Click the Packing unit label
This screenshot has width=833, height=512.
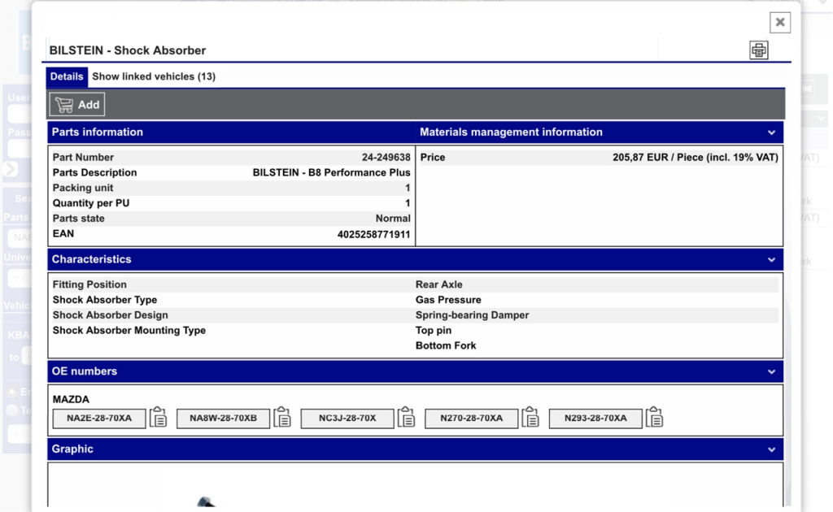[83, 188]
